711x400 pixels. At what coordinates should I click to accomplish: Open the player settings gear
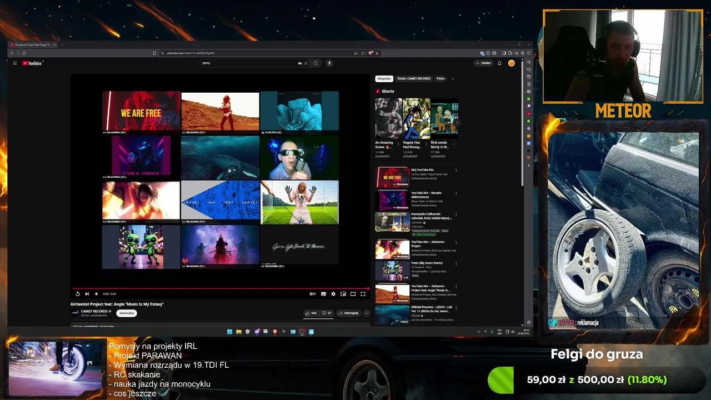[x=333, y=294]
